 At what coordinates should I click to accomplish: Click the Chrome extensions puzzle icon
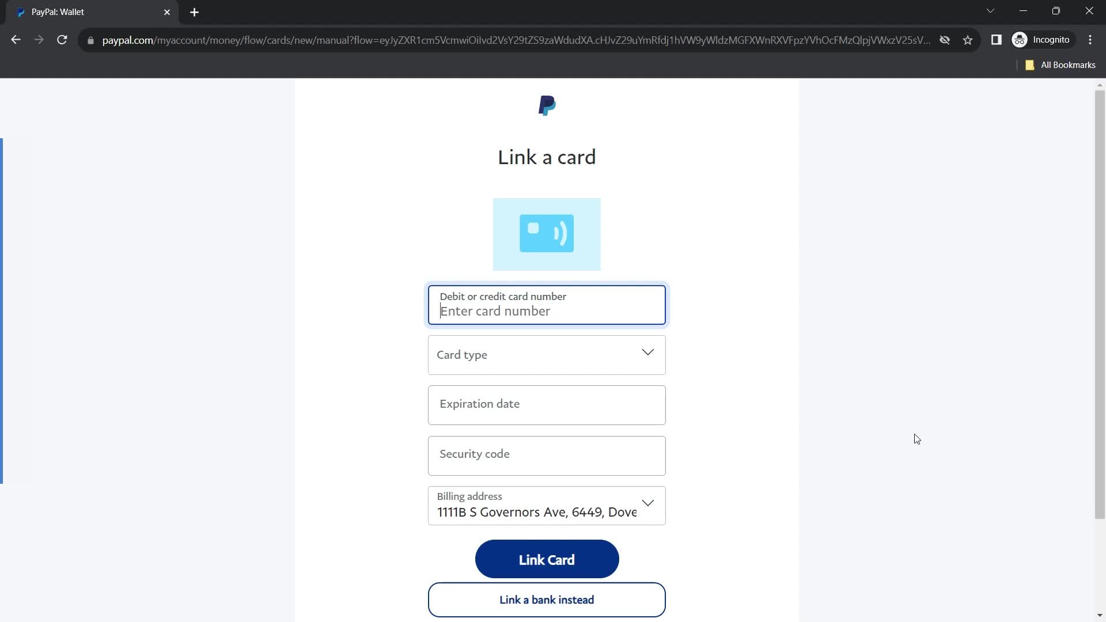coord(997,40)
